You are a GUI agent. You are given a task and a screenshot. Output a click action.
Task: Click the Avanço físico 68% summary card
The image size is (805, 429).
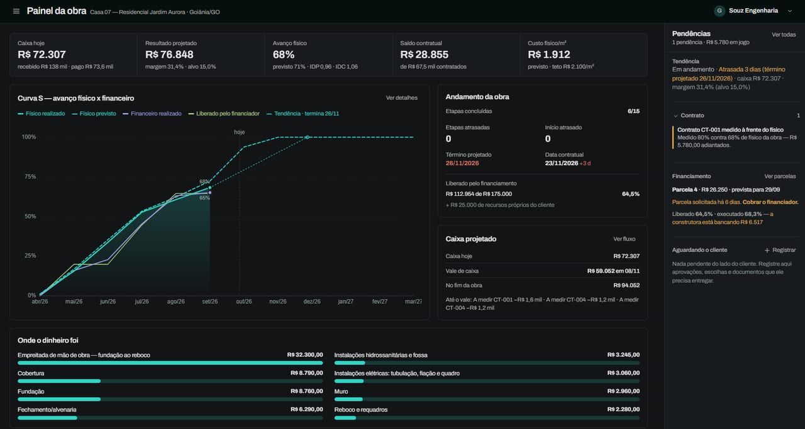coord(328,55)
